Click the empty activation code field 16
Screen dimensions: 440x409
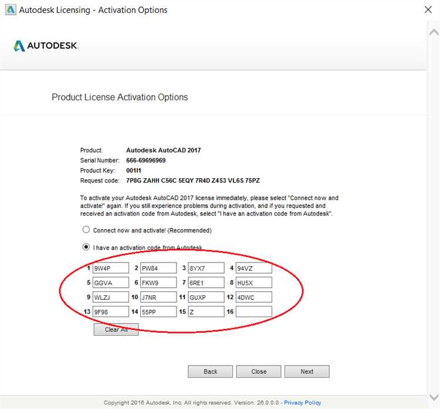(x=254, y=312)
